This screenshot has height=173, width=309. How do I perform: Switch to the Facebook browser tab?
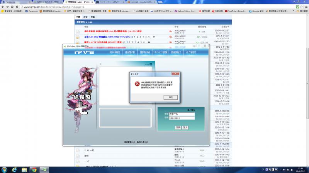(12, 2)
